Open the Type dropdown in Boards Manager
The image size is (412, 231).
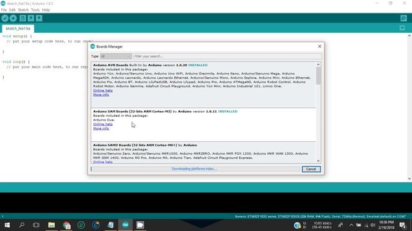(x=116, y=56)
